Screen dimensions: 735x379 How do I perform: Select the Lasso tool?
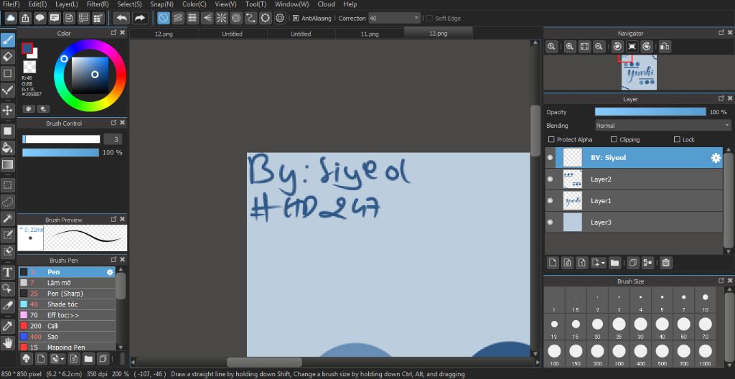[8, 202]
